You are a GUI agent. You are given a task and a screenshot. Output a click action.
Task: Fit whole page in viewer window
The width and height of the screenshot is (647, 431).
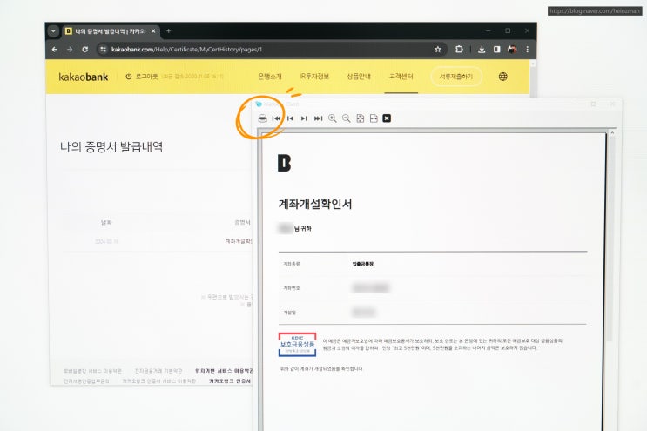pyautogui.click(x=361, y=118)
